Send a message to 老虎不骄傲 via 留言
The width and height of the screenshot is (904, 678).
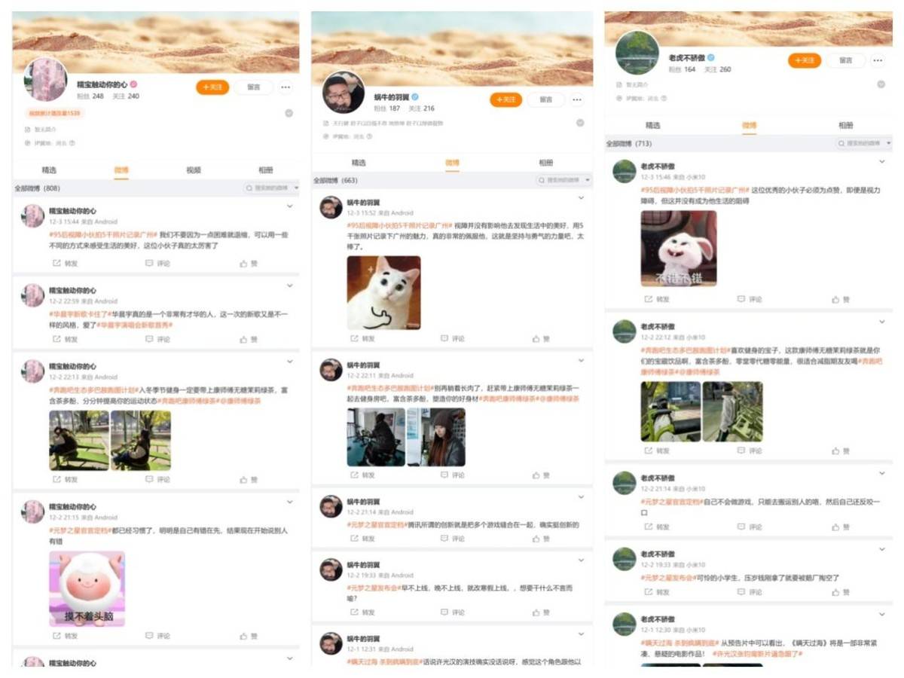(x=845, y=60)
